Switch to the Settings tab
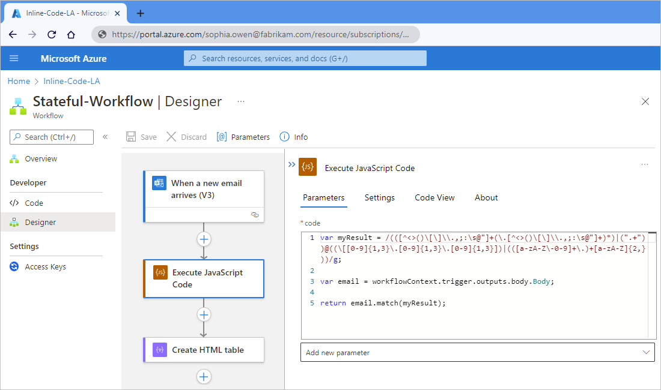Image resolution: width=661 pixels, height=390 pixels. click(x=379, y=197)
